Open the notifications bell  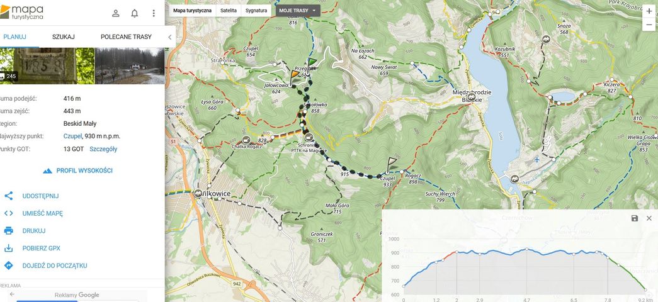tap(135, 13)
